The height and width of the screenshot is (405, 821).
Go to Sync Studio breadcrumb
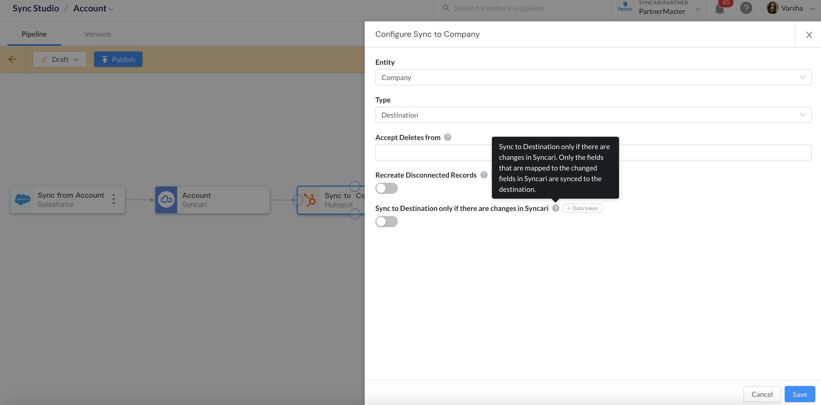tap(36, 8)
